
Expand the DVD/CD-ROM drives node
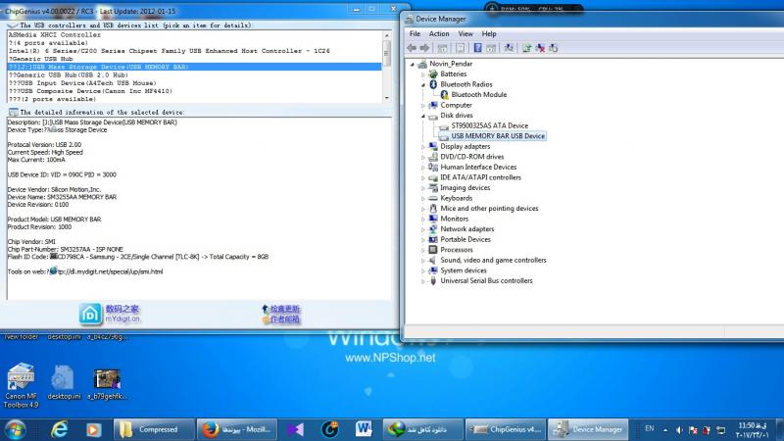pyautogui.click(x=423, y=157)
